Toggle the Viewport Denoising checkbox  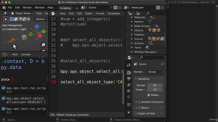click(149, 95)
